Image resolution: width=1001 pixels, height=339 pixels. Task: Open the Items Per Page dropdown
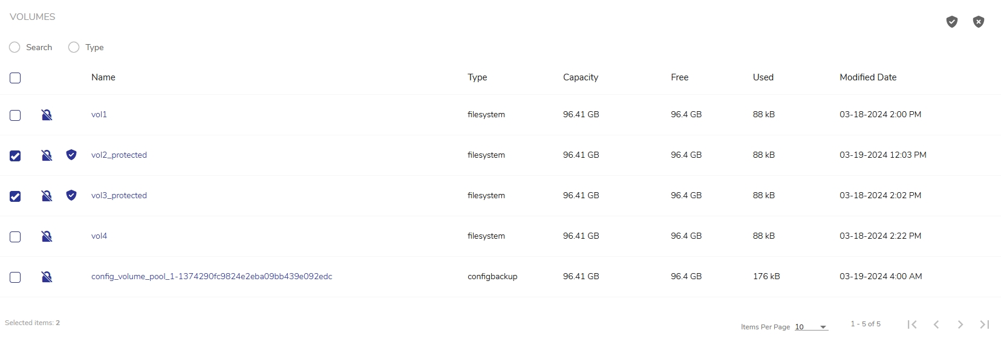811,327
